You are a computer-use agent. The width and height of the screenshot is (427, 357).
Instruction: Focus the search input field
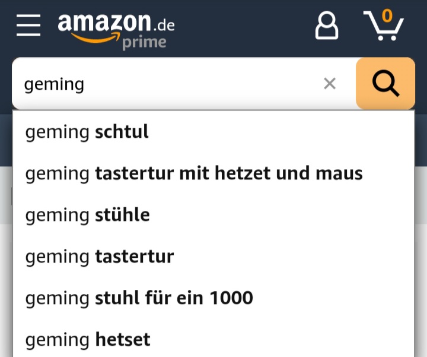coord(196,84)
